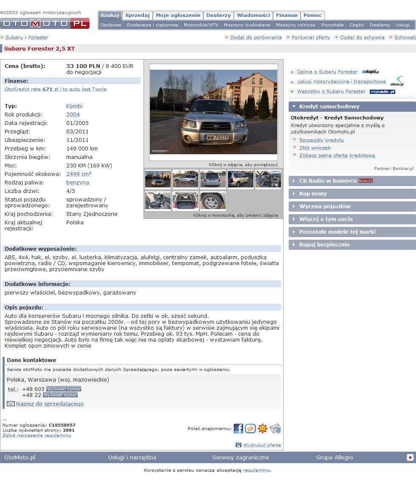
Task: Go to Forester breadcrumb link
Action: [38, 37]
